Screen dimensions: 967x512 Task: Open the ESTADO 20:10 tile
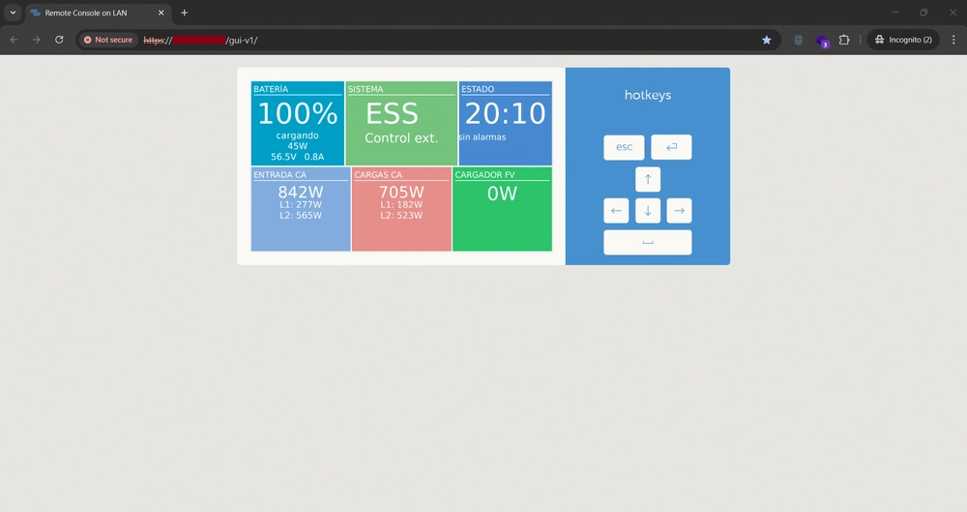pos(505,124)
